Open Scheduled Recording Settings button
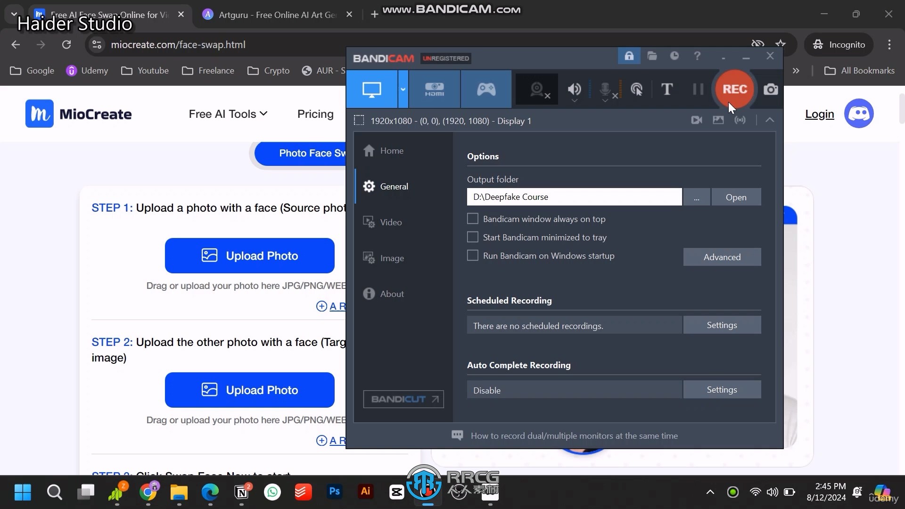 pos(722,325)
